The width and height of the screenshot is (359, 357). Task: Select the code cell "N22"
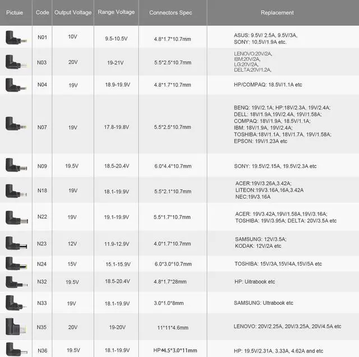click(42, 216)
